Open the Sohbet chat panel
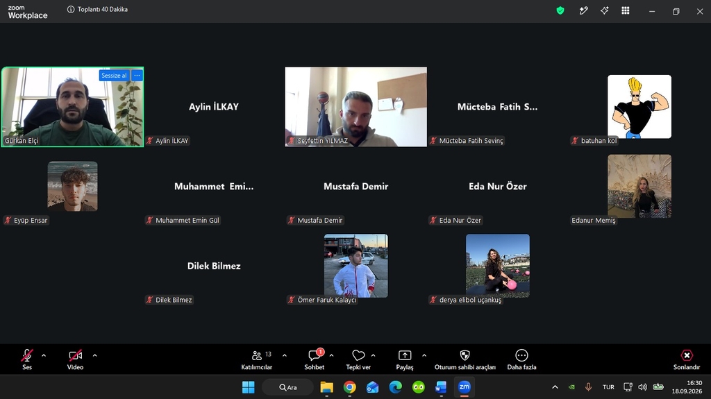Image resolution: width=711 pixels, height=399 pixels. click(x=315, y=360)
